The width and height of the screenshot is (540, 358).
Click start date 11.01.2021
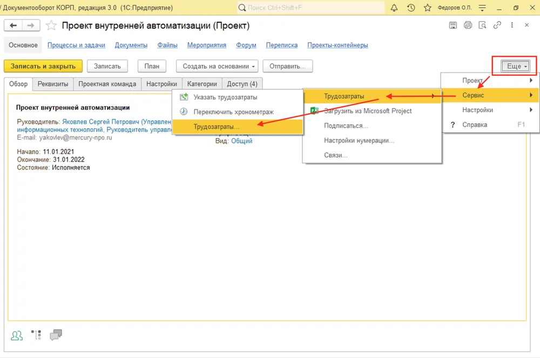[58, 152]
